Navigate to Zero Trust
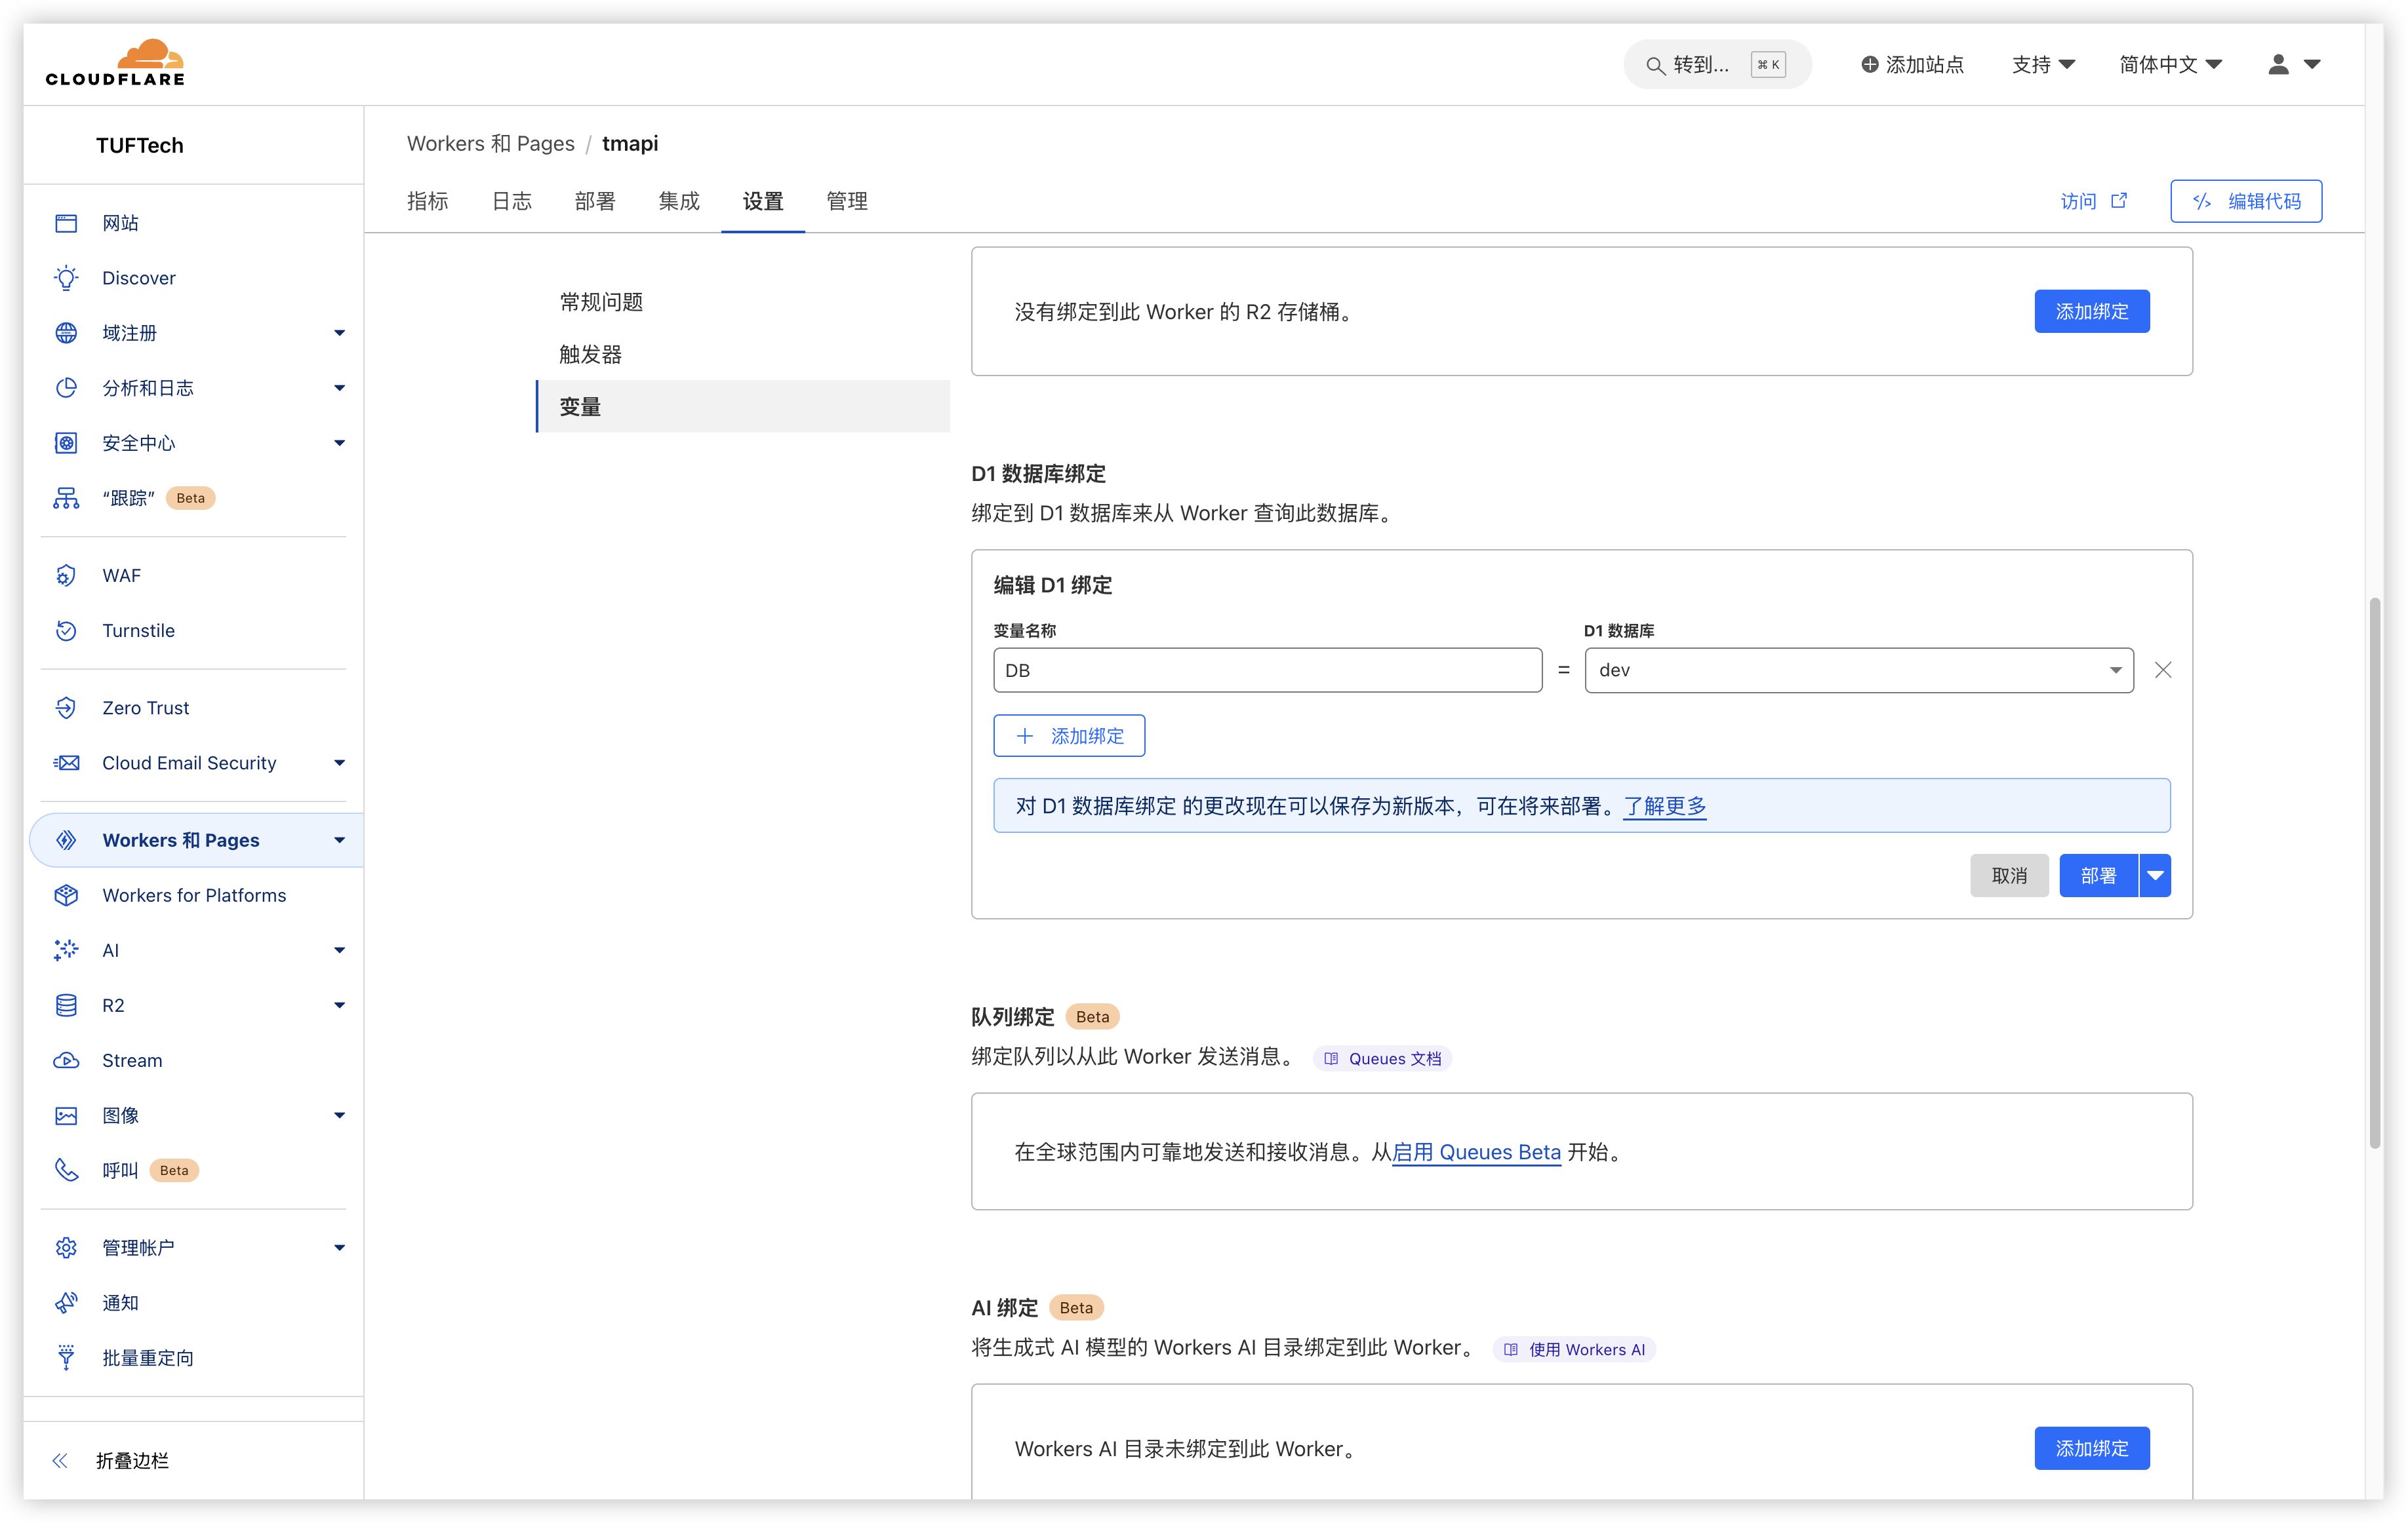The width and height of the screenshot is (2408, 1523). [x=146, y=706]
